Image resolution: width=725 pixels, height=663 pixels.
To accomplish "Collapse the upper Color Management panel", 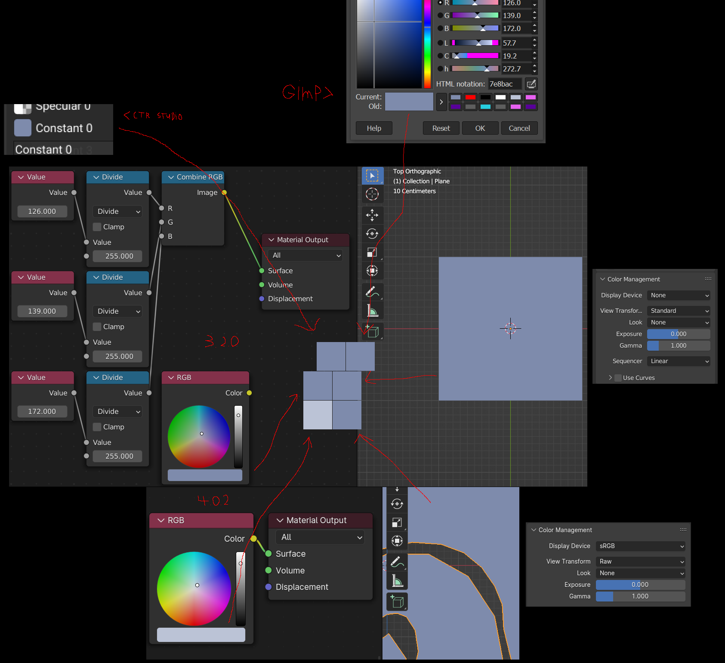I will tap(603, 279).
